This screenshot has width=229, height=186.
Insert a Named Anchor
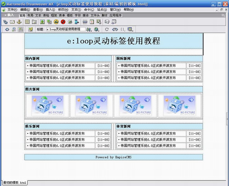click(x=19, y=22)
